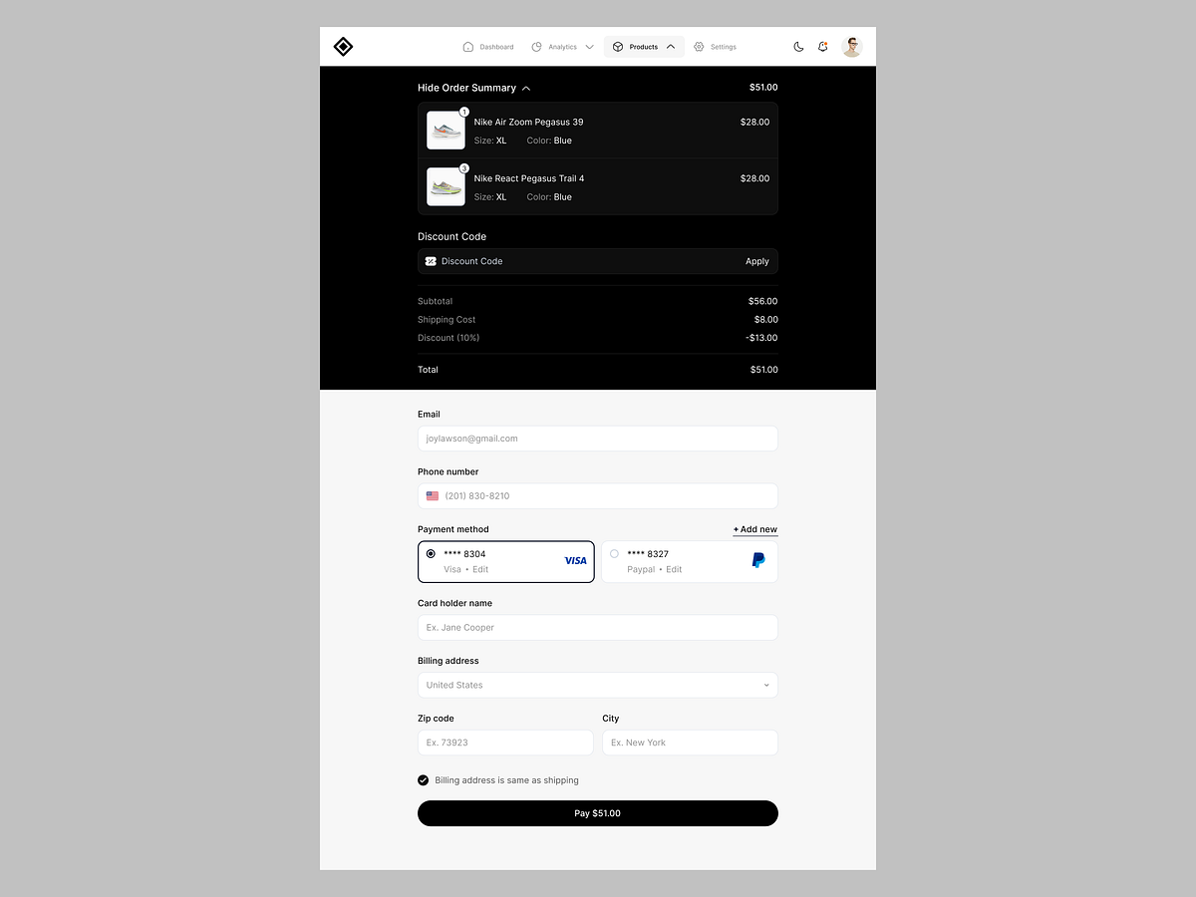Screen dimensions: 1196x897
Task: Click the Nike Air Zoom Pegasus 39 title
Action: [529, 122]
